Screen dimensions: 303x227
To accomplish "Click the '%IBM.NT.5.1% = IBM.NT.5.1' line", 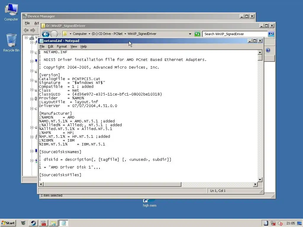I will pos(72,144).
